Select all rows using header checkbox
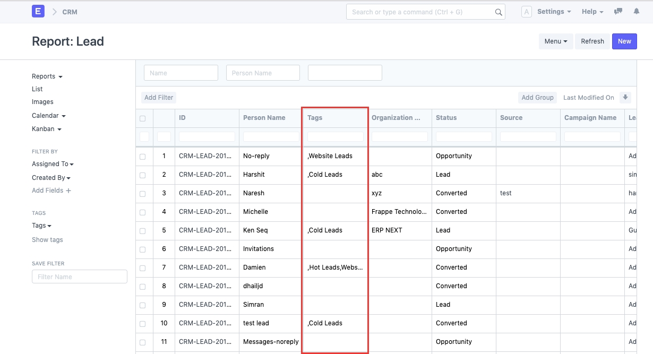Screen dimensions: 653x354 coord(142,118)
